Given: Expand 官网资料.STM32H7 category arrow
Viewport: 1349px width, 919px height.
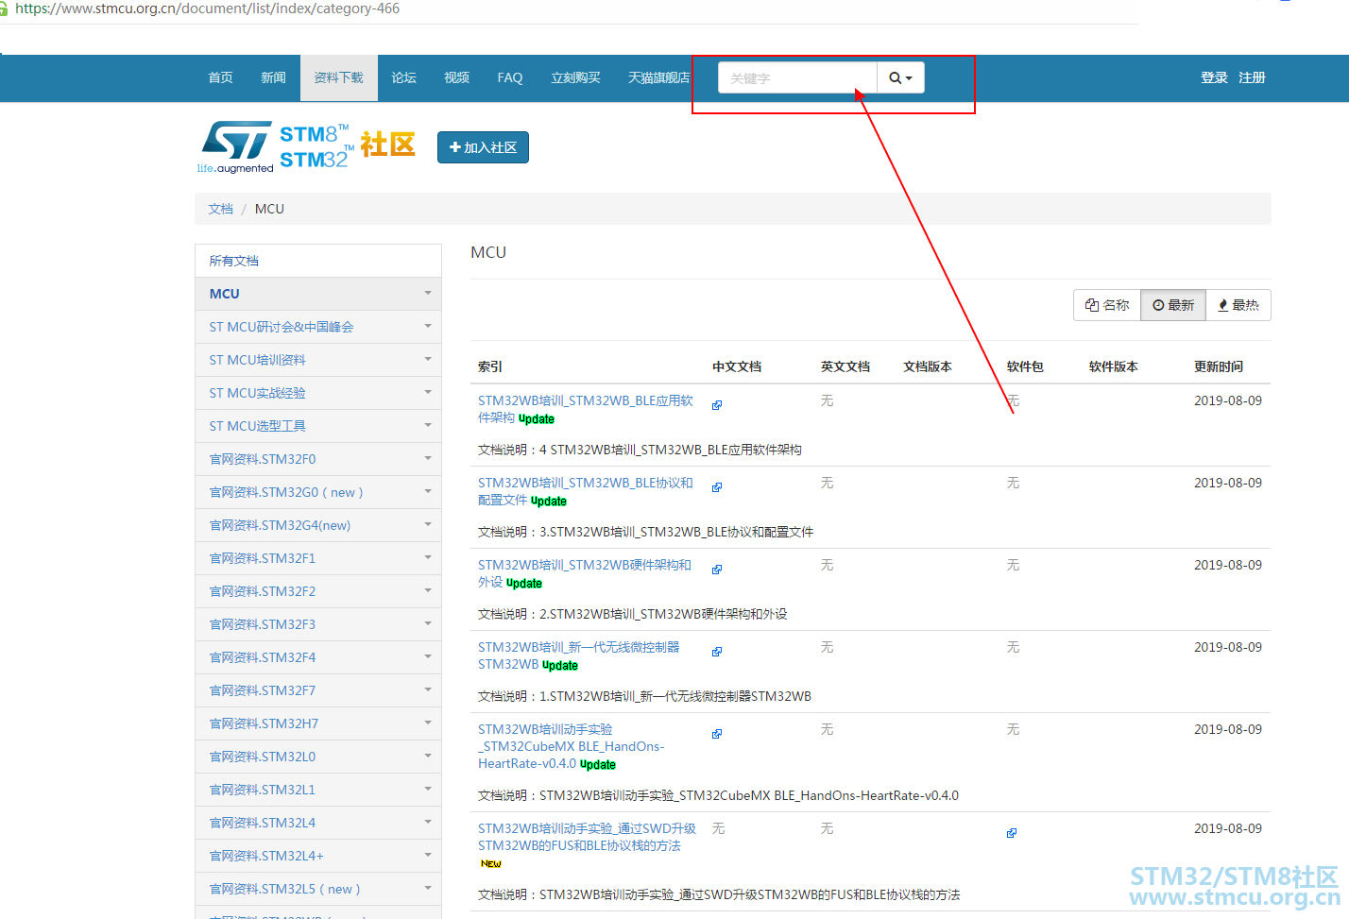Looking at the screenshot, I should [x=428, y=723].
